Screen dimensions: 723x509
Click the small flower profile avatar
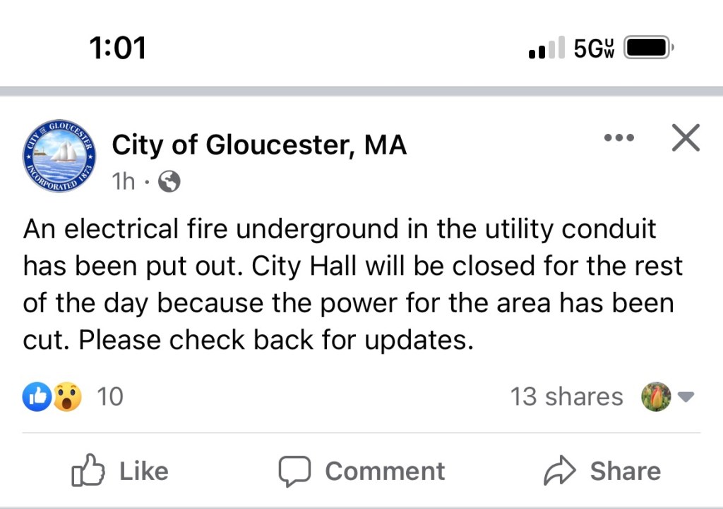click(655, 397)
